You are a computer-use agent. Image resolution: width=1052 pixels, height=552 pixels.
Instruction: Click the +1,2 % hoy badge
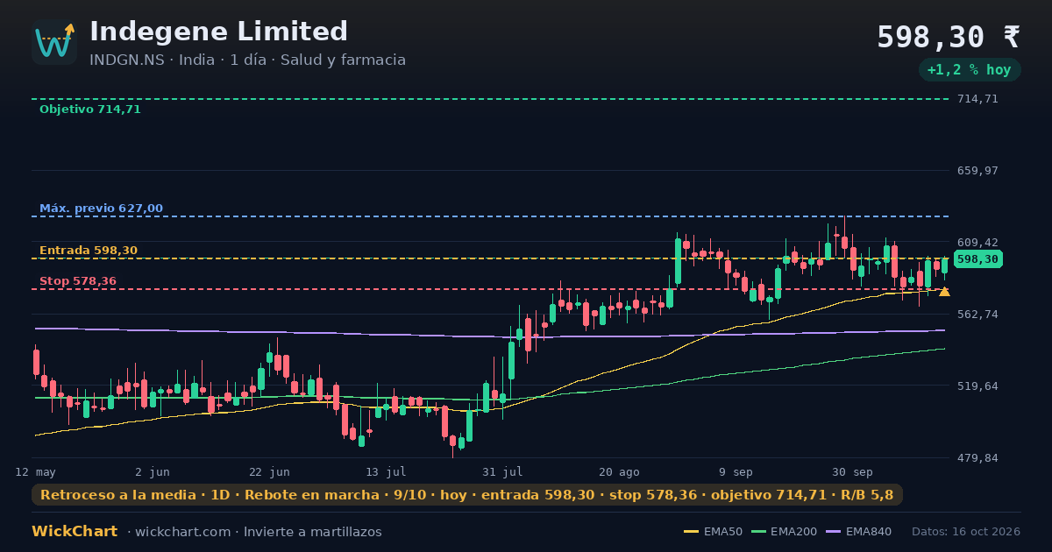970,70
